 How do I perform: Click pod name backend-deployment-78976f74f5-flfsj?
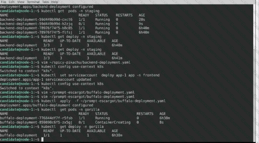[x=36, y=32]
